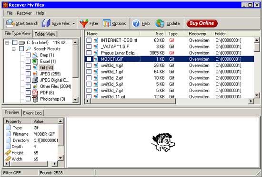Click the Start Search magnifier icon

pos(10,23)
